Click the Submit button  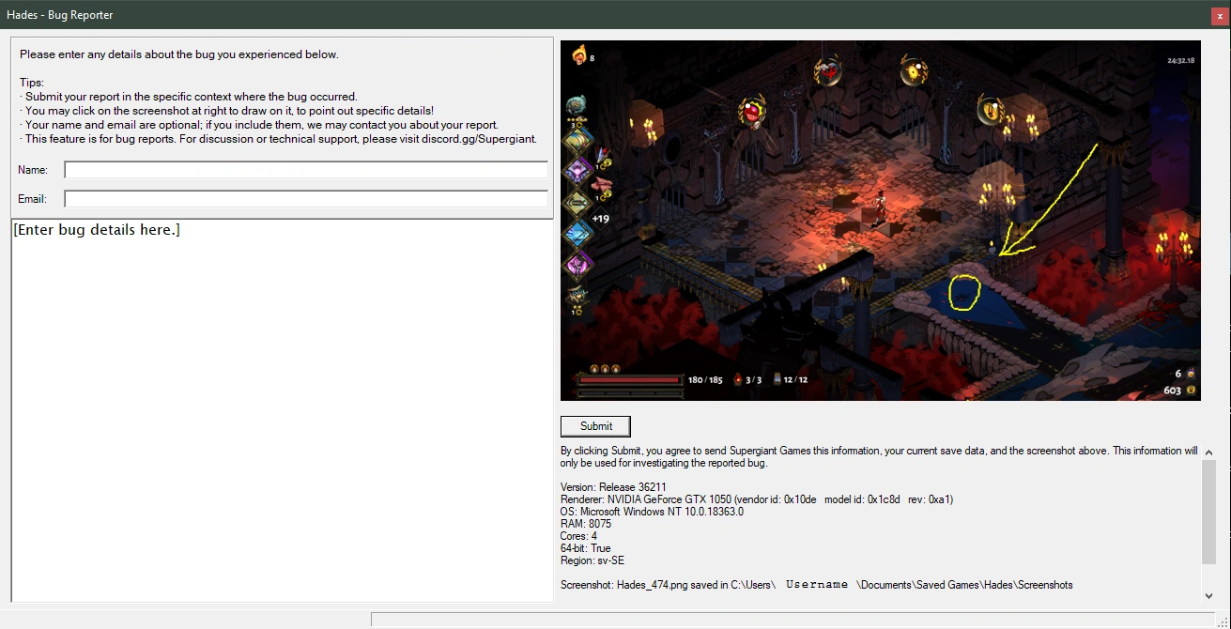click(595, 426)
